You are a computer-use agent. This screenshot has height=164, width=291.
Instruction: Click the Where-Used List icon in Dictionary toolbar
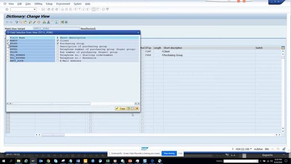point(39,22)
